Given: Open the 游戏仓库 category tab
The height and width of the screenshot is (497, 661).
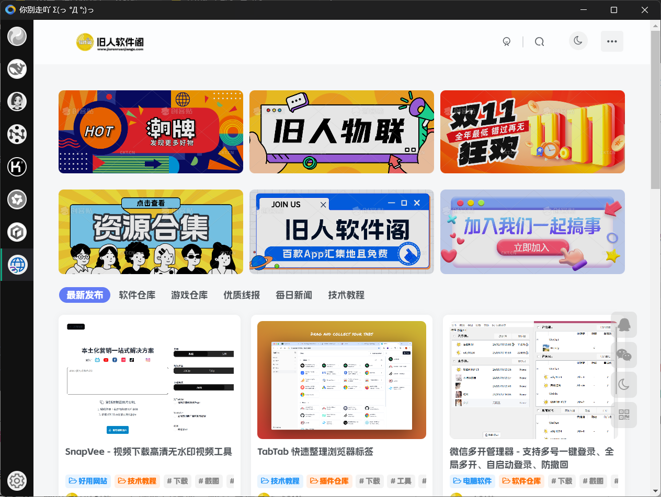Looking at the screenshot, I should click(x=189, y=295).
